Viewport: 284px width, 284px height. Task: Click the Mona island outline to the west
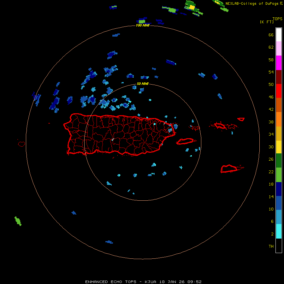click(21, 144)
